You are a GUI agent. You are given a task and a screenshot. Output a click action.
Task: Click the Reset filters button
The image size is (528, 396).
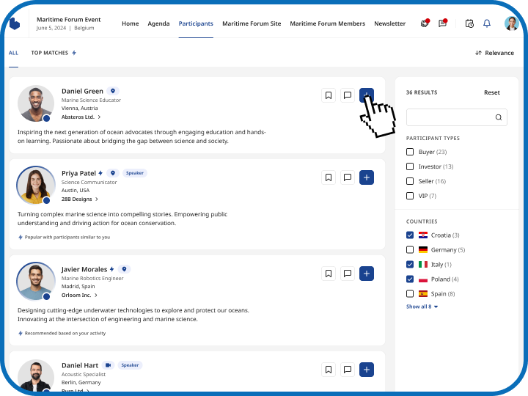(x=491, y=92)
